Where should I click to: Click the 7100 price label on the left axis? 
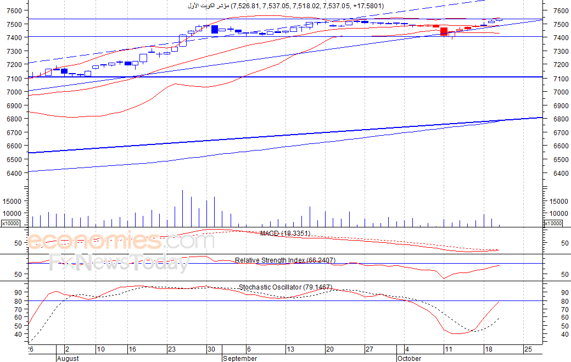pos(14,79)
